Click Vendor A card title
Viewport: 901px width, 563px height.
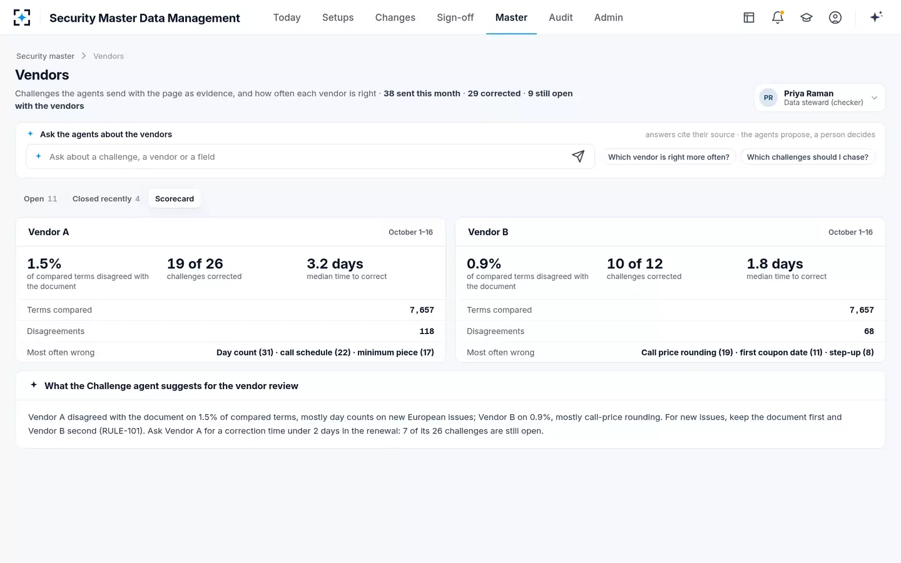click(x=49, y=232)
